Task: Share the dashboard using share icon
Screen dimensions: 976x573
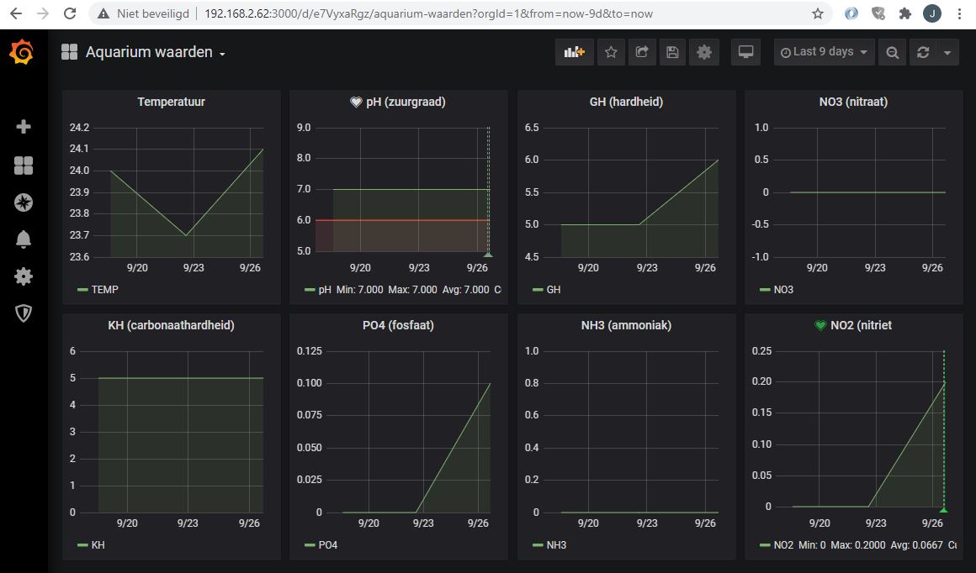Action: pos(642,52)
